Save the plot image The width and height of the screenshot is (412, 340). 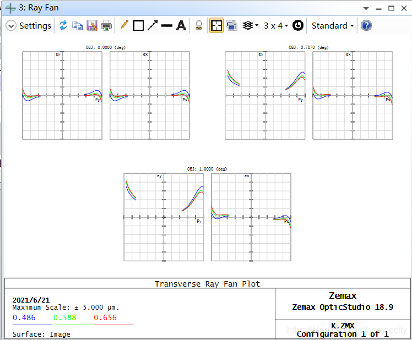point(91,26)
